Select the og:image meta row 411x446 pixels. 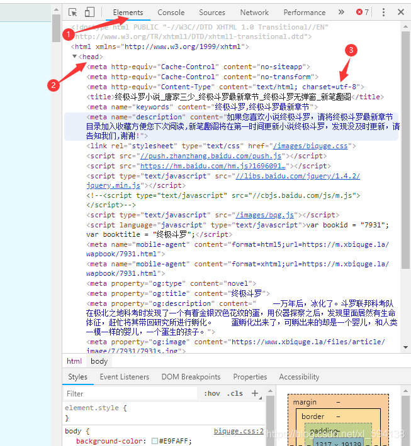tap(235, 346)
